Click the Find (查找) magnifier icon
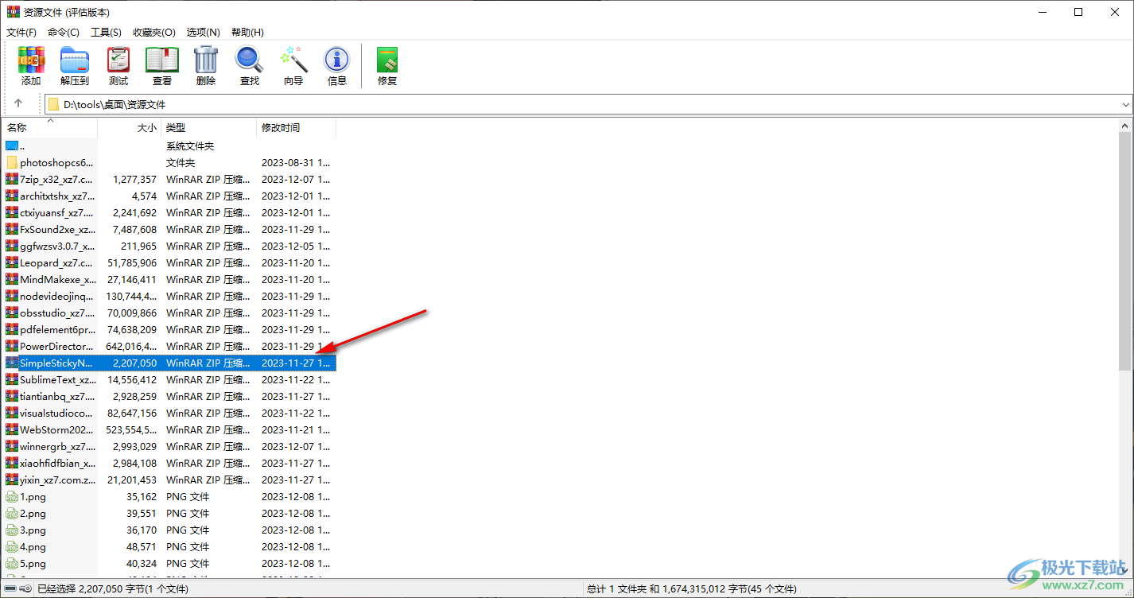1134x598 pixels. (x=250, y=66)
